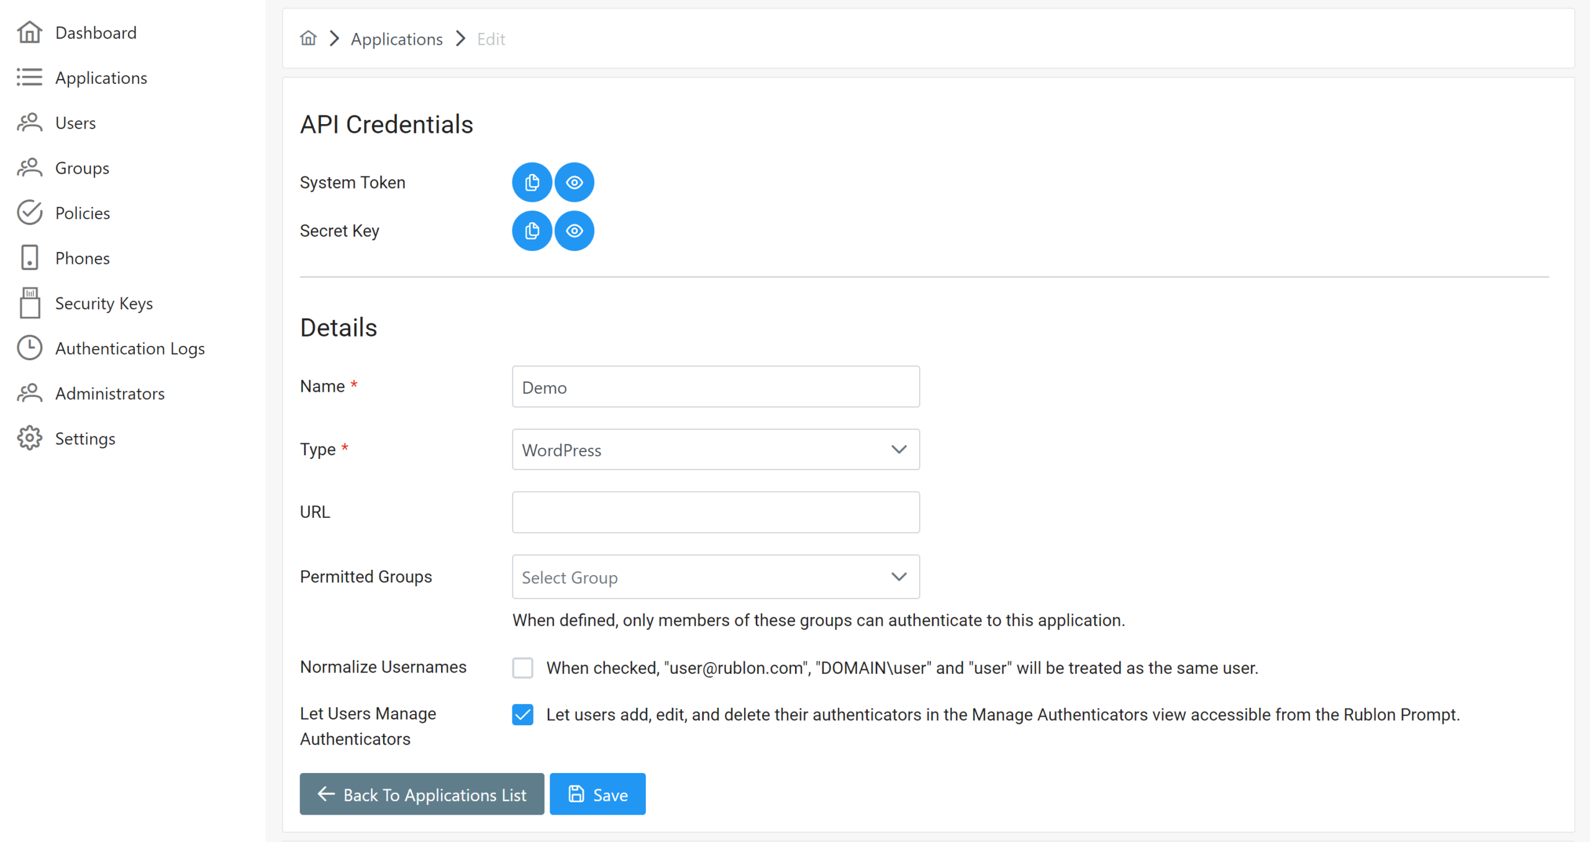The image size is (1590, 842).
Task: Reveal the System Token with eye icon
Action: coord(575,183)
